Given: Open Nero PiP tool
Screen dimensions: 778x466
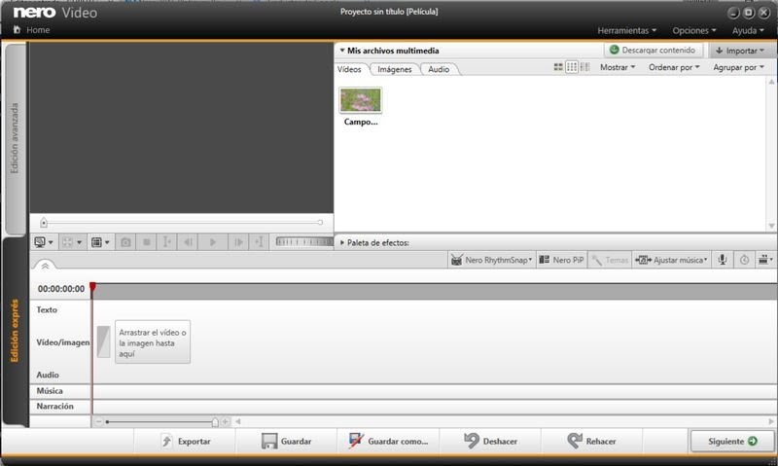Looking at the screenshot, I should (x=561, y=260).
